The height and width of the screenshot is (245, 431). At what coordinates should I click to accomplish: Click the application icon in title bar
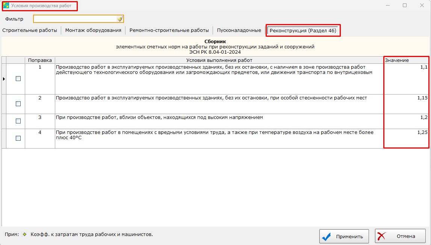coord(6,6)
